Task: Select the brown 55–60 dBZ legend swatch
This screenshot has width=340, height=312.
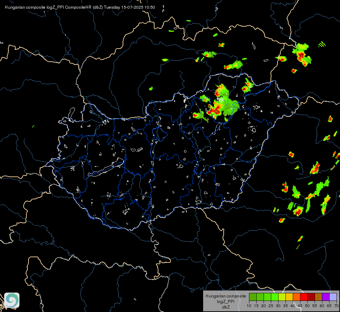Action: [318, 297]
